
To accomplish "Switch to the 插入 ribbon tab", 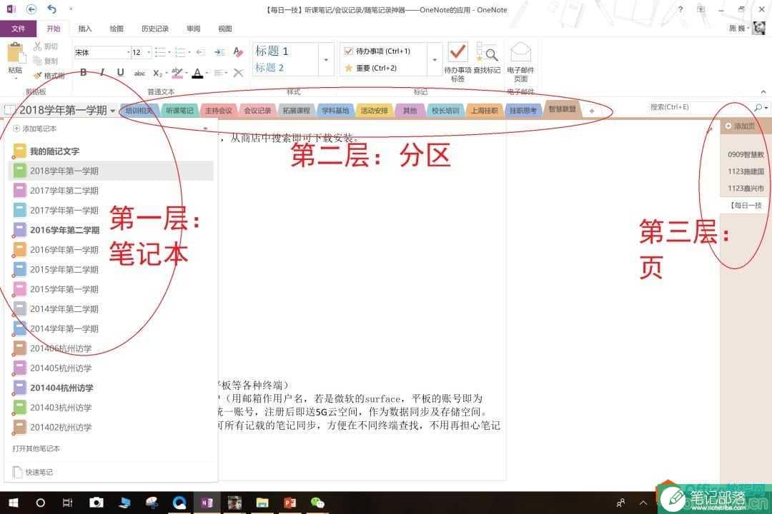I will (84, 29).
